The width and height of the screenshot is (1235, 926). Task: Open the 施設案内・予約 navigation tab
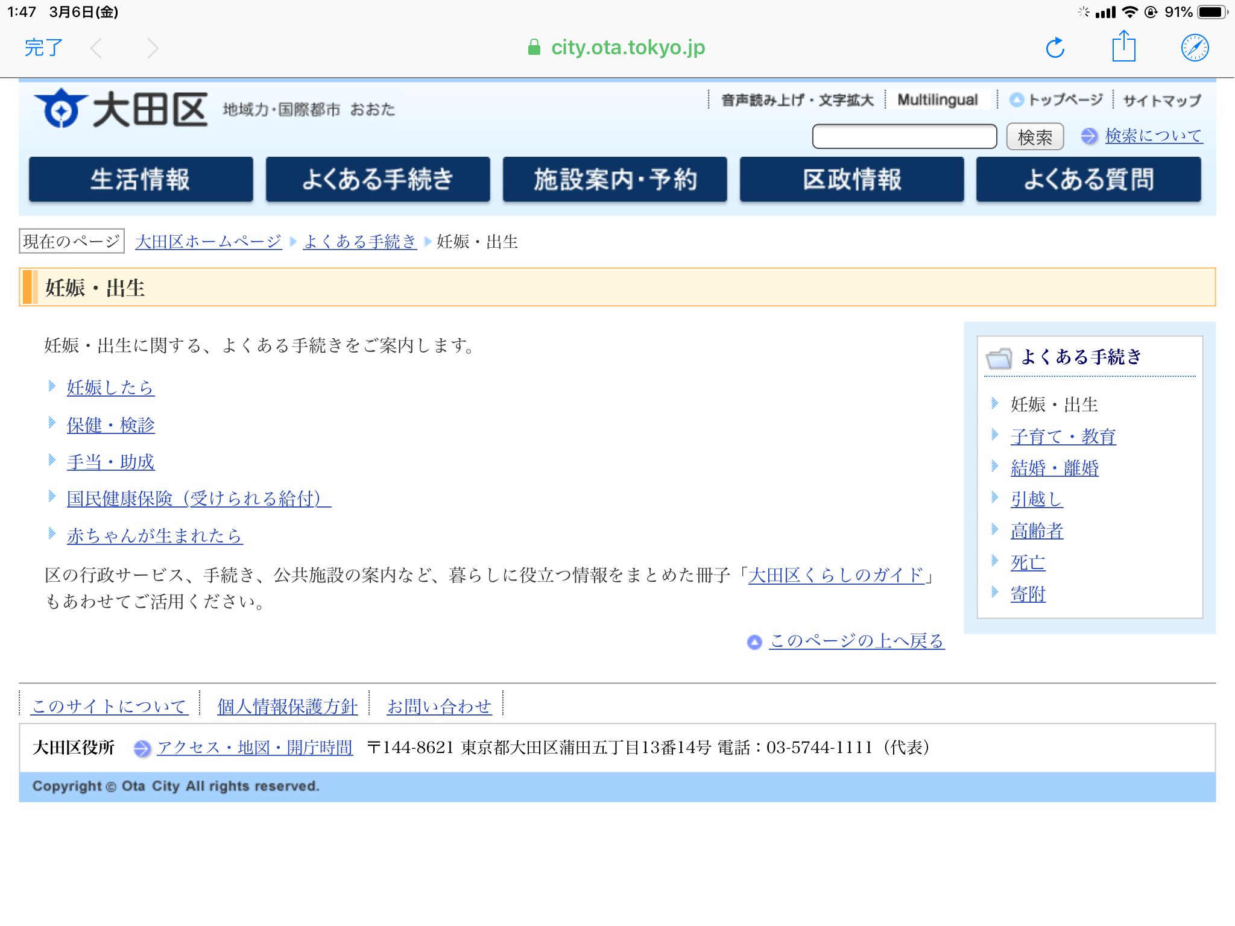[x=614, y=180]
